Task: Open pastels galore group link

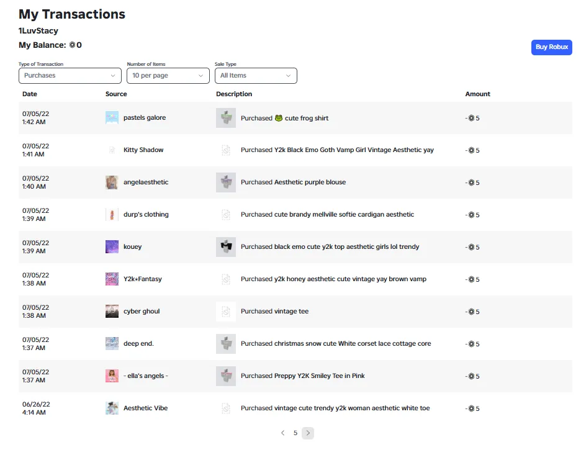Action: pos(145,118)
